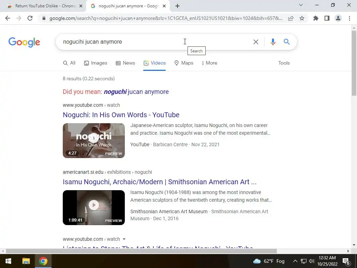
Task: Switch to News results tab
Action: [x=126, y=63]
